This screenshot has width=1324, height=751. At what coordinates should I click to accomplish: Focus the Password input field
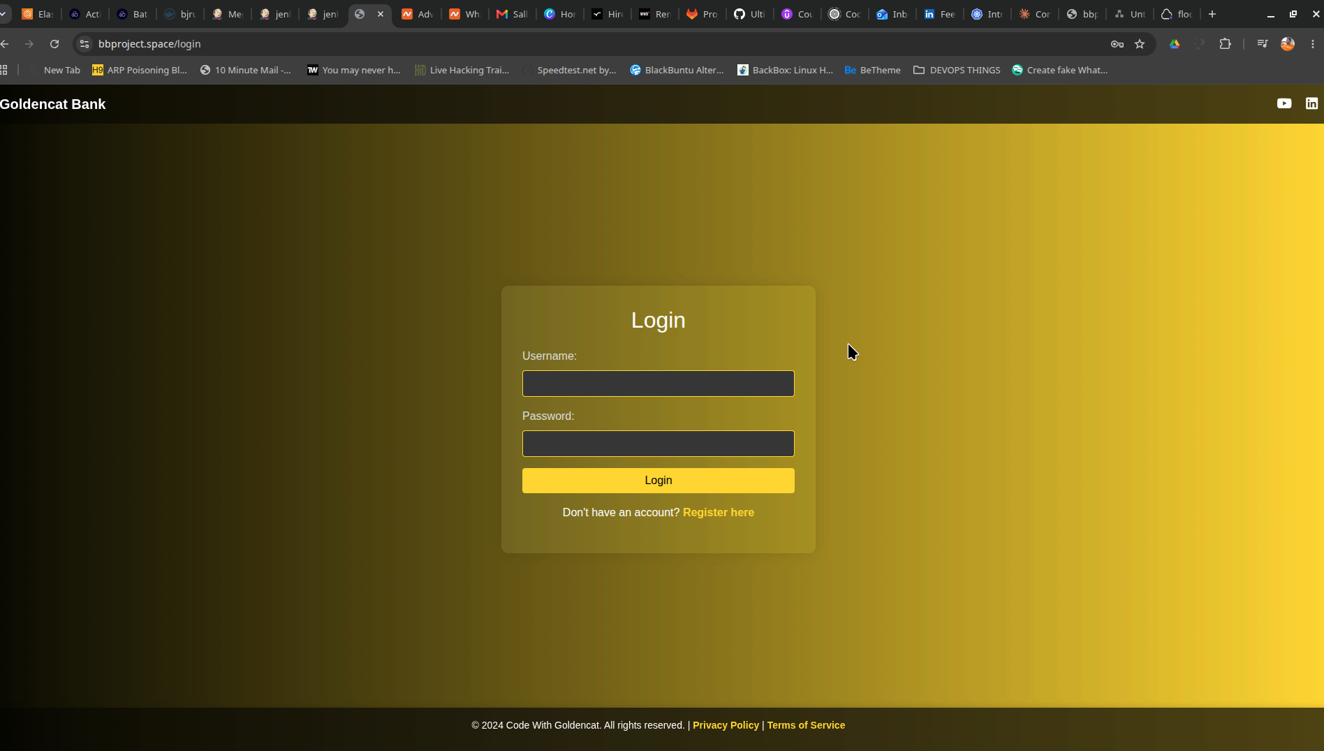659,444
